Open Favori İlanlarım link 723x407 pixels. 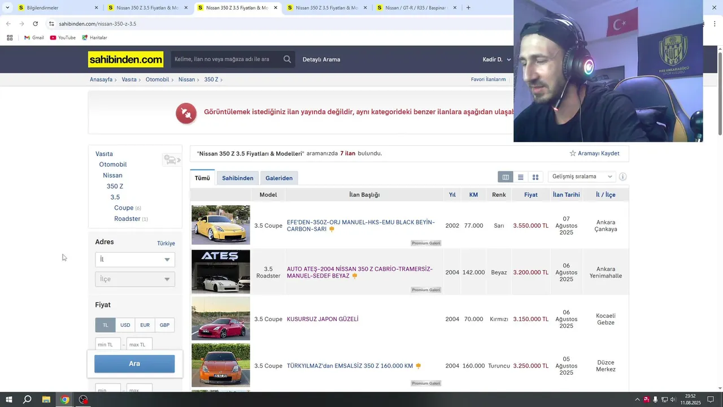(x=488, y=80)
